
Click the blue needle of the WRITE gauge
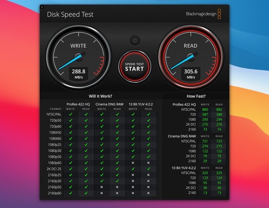(71, 62)
